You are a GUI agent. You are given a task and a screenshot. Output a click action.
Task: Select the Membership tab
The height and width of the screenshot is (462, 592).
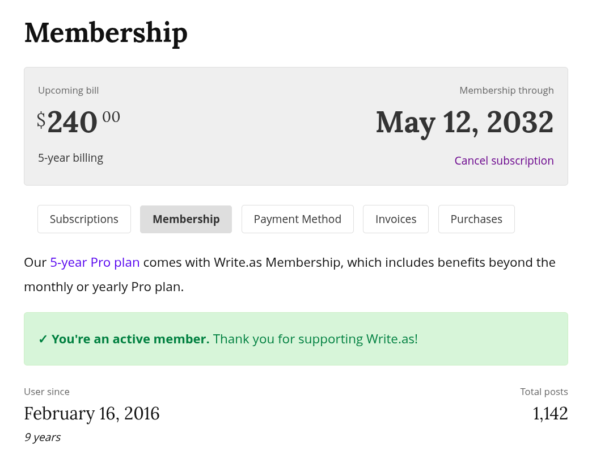186,219
